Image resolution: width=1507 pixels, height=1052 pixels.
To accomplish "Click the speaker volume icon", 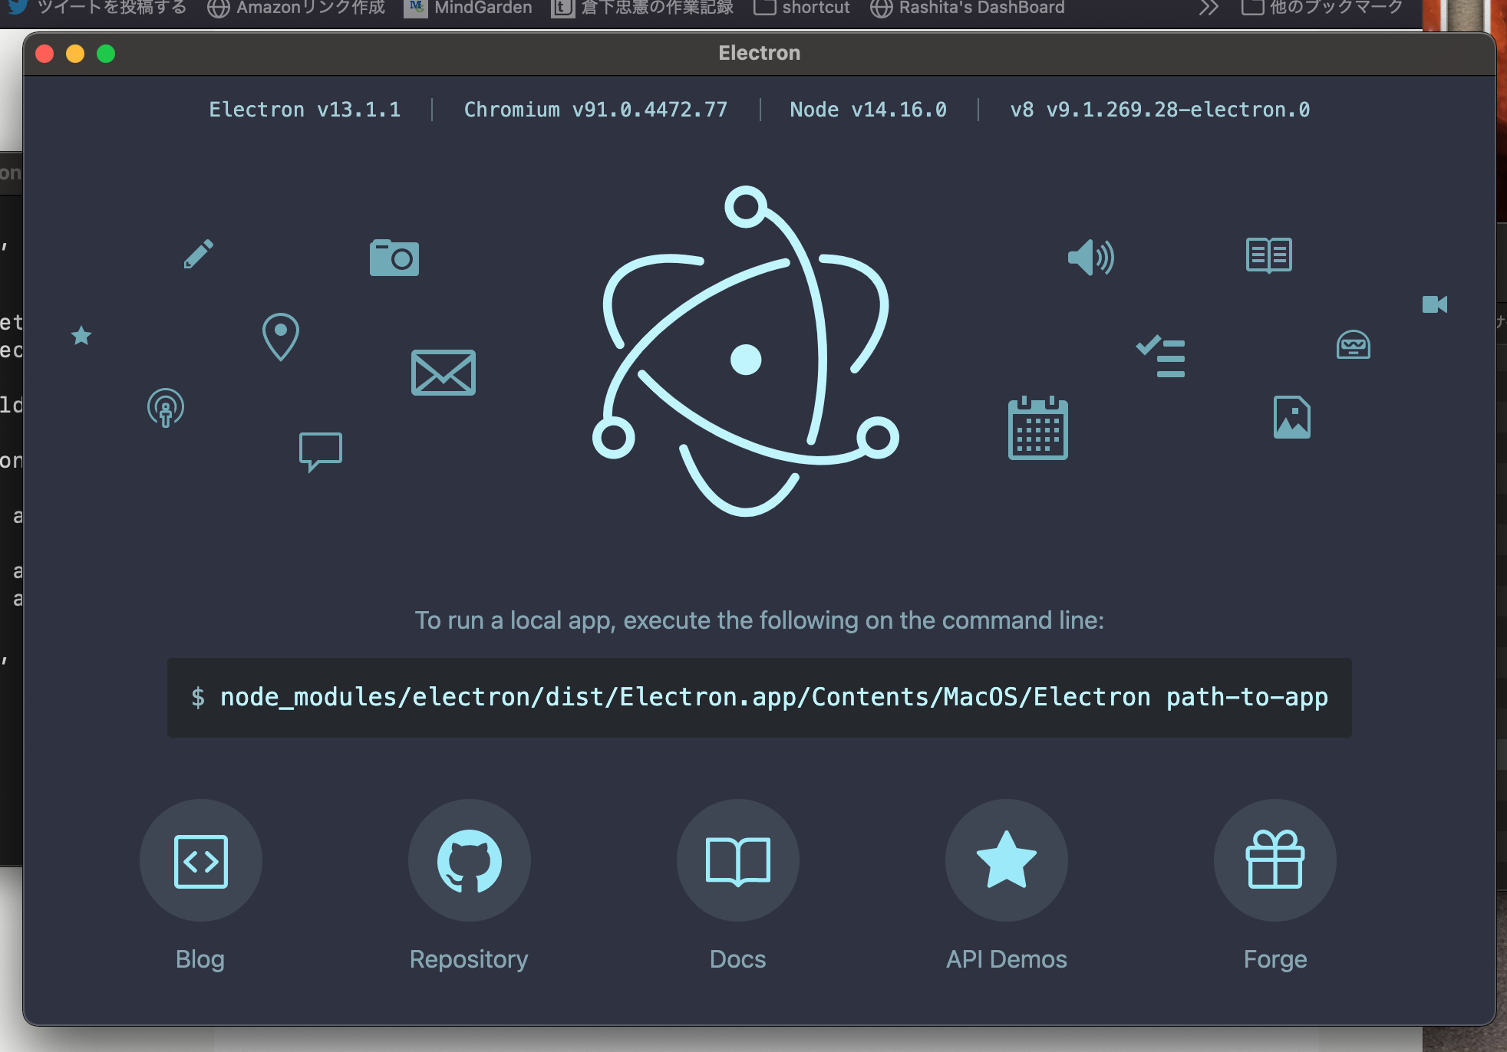I will [1090, 258].
